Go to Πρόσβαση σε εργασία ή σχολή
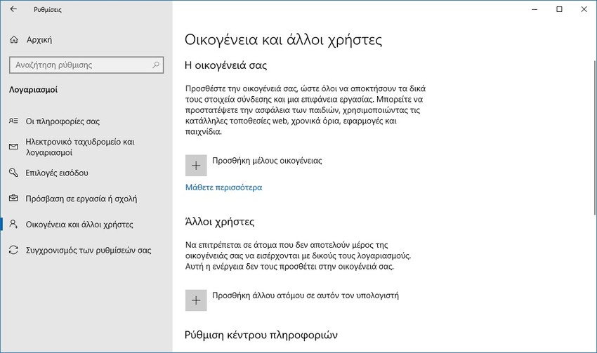Screen dimensions: 597x353 [x=81, y=199]
